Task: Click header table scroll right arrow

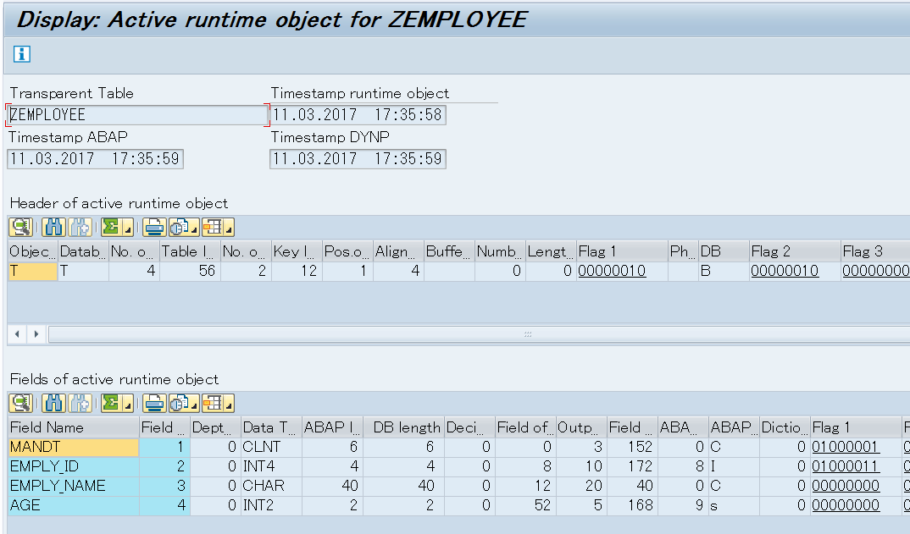Action: [36, 334]
